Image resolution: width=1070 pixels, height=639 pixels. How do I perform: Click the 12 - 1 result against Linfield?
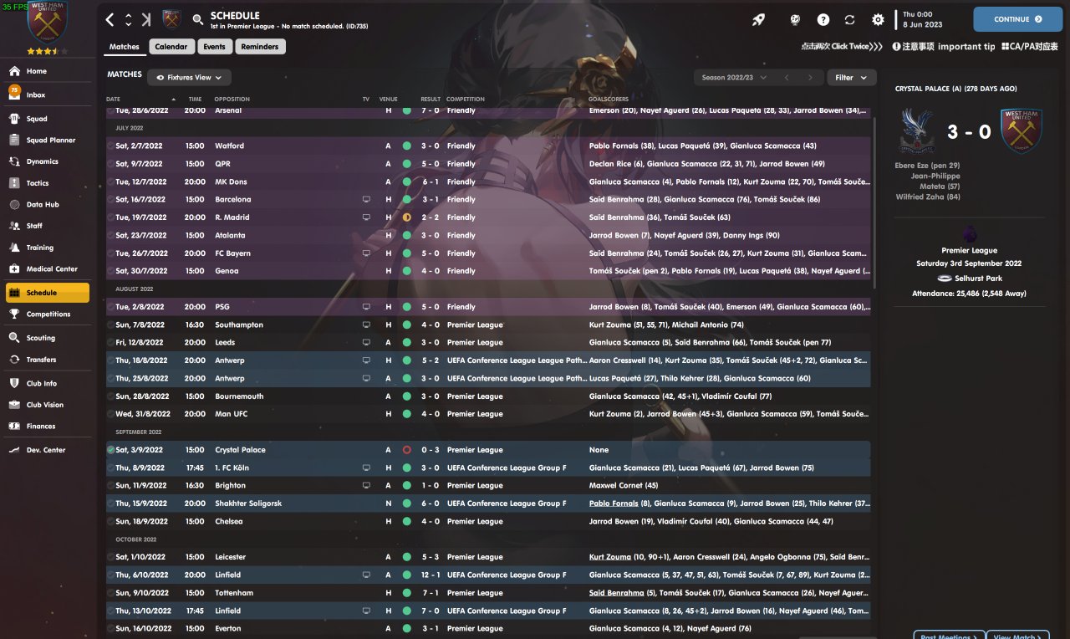click(431, 575)
